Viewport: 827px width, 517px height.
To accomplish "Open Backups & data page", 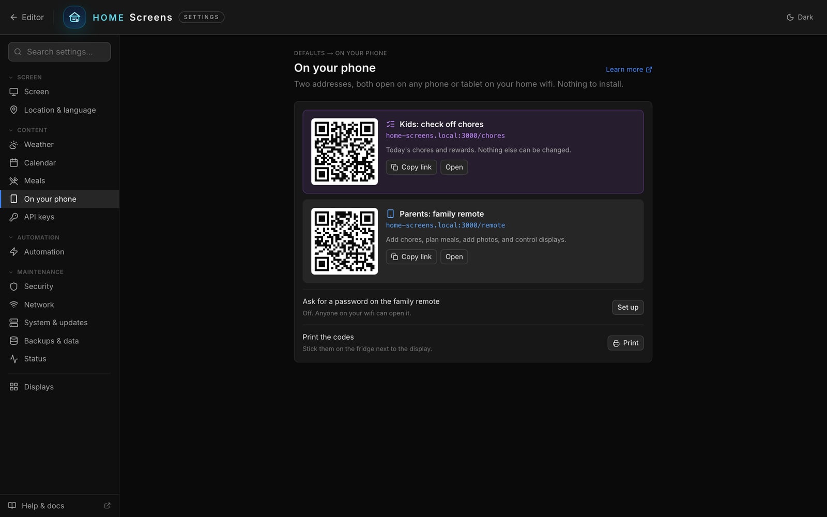I will [x=59, y=341].
